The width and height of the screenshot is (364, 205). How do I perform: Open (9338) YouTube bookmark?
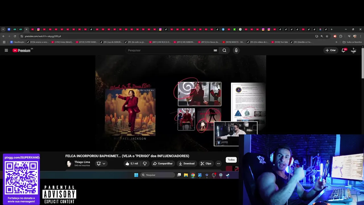click(280, 42)
